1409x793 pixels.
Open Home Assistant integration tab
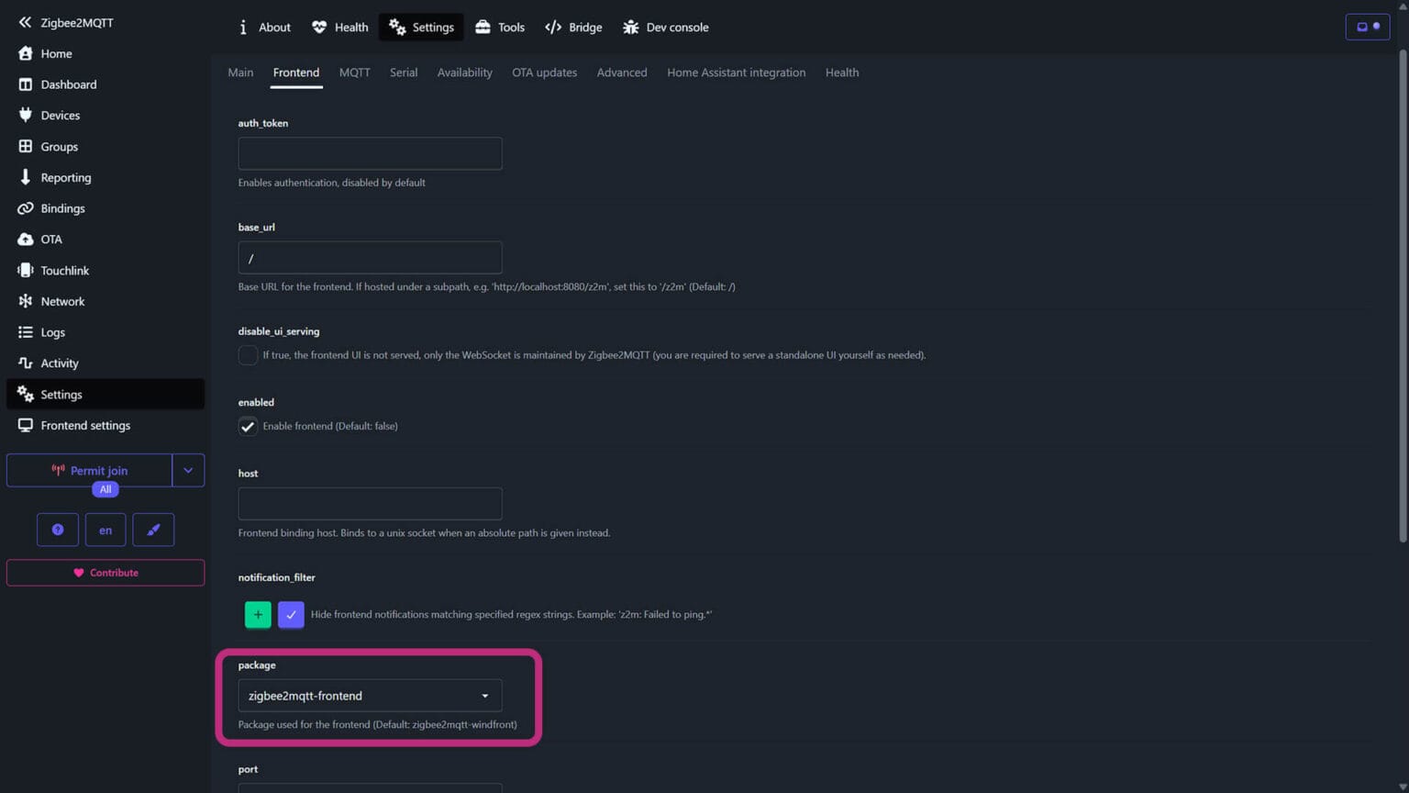[736, 73]
